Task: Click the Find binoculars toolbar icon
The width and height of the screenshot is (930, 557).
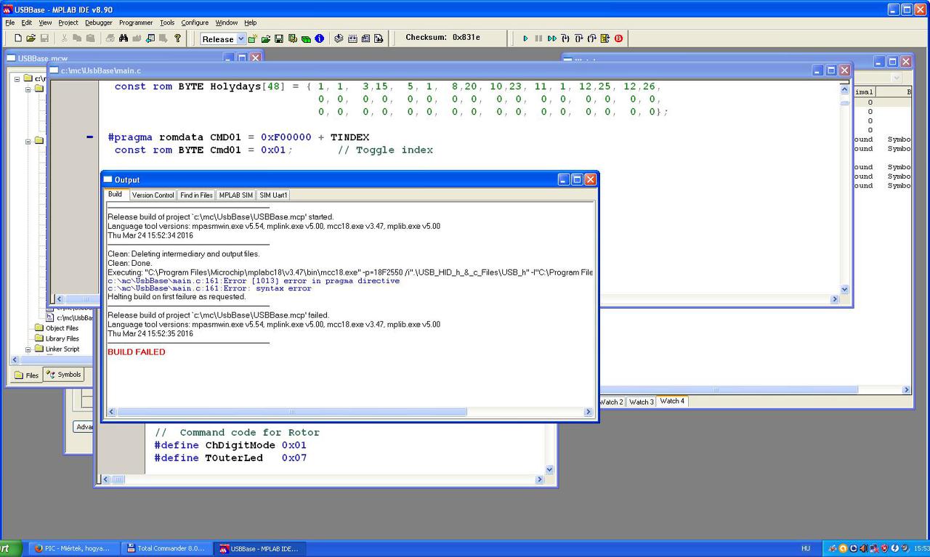Action: pyautogui.click(x=124, y=38)
